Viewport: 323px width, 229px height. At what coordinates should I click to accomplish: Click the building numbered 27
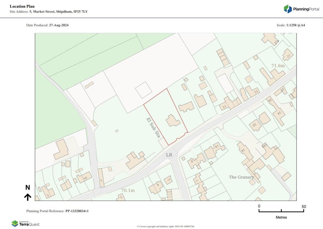point(288,55)
